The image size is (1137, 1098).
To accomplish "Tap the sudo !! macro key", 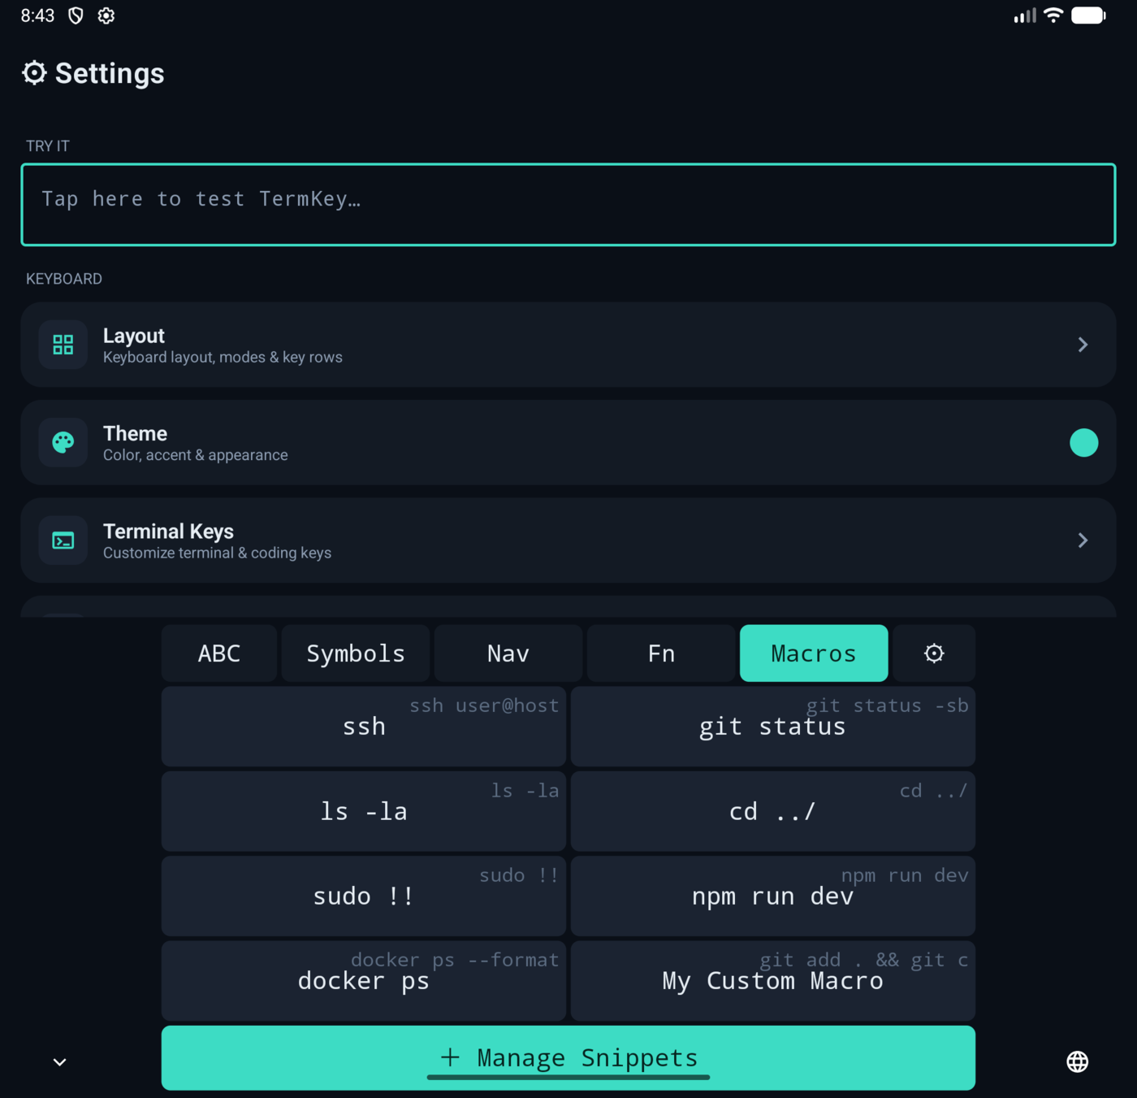I will coord(364,896).
